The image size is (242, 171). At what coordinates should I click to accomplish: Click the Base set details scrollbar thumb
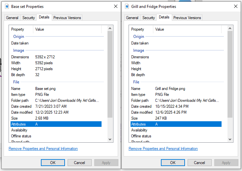point(110,74)
